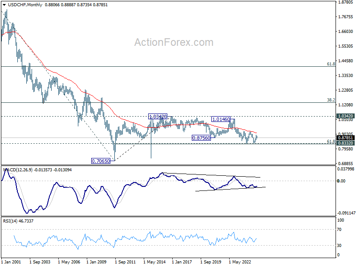Image resolution: width=356 pixels, height=267 pixels.
Task: Select the lower 61.8 Fibonacci label near 0.83320
Action: [x=331, y=142]
